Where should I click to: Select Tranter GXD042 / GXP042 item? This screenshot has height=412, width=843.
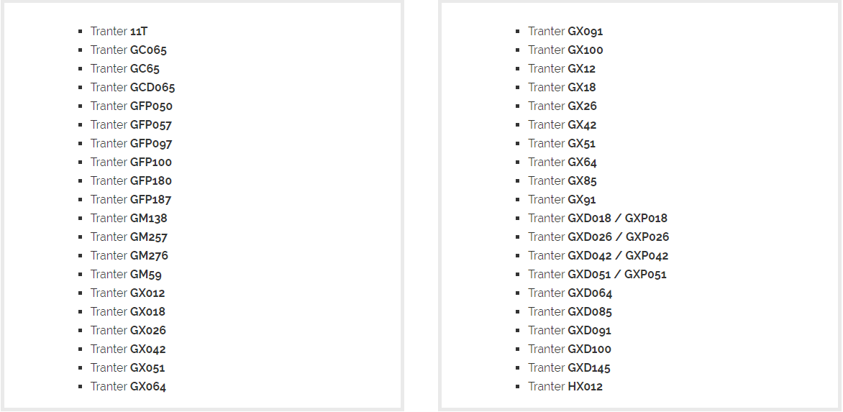point(598,255)
